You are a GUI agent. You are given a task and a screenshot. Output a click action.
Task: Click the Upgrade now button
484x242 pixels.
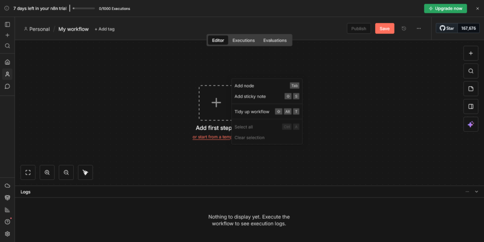pos(445,9)
